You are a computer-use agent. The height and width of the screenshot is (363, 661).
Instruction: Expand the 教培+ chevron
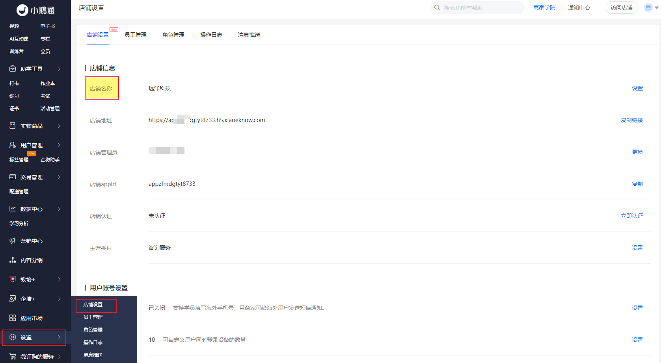tap(59, 279)
